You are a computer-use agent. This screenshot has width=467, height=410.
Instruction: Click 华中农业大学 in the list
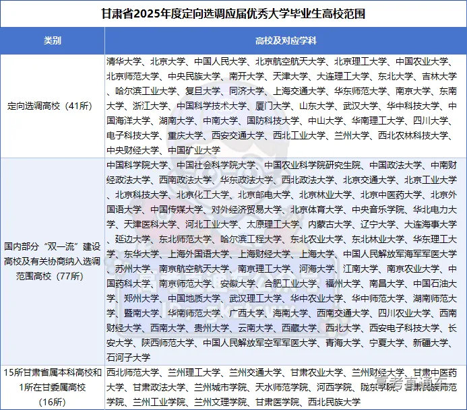click(x=317, y=298)
